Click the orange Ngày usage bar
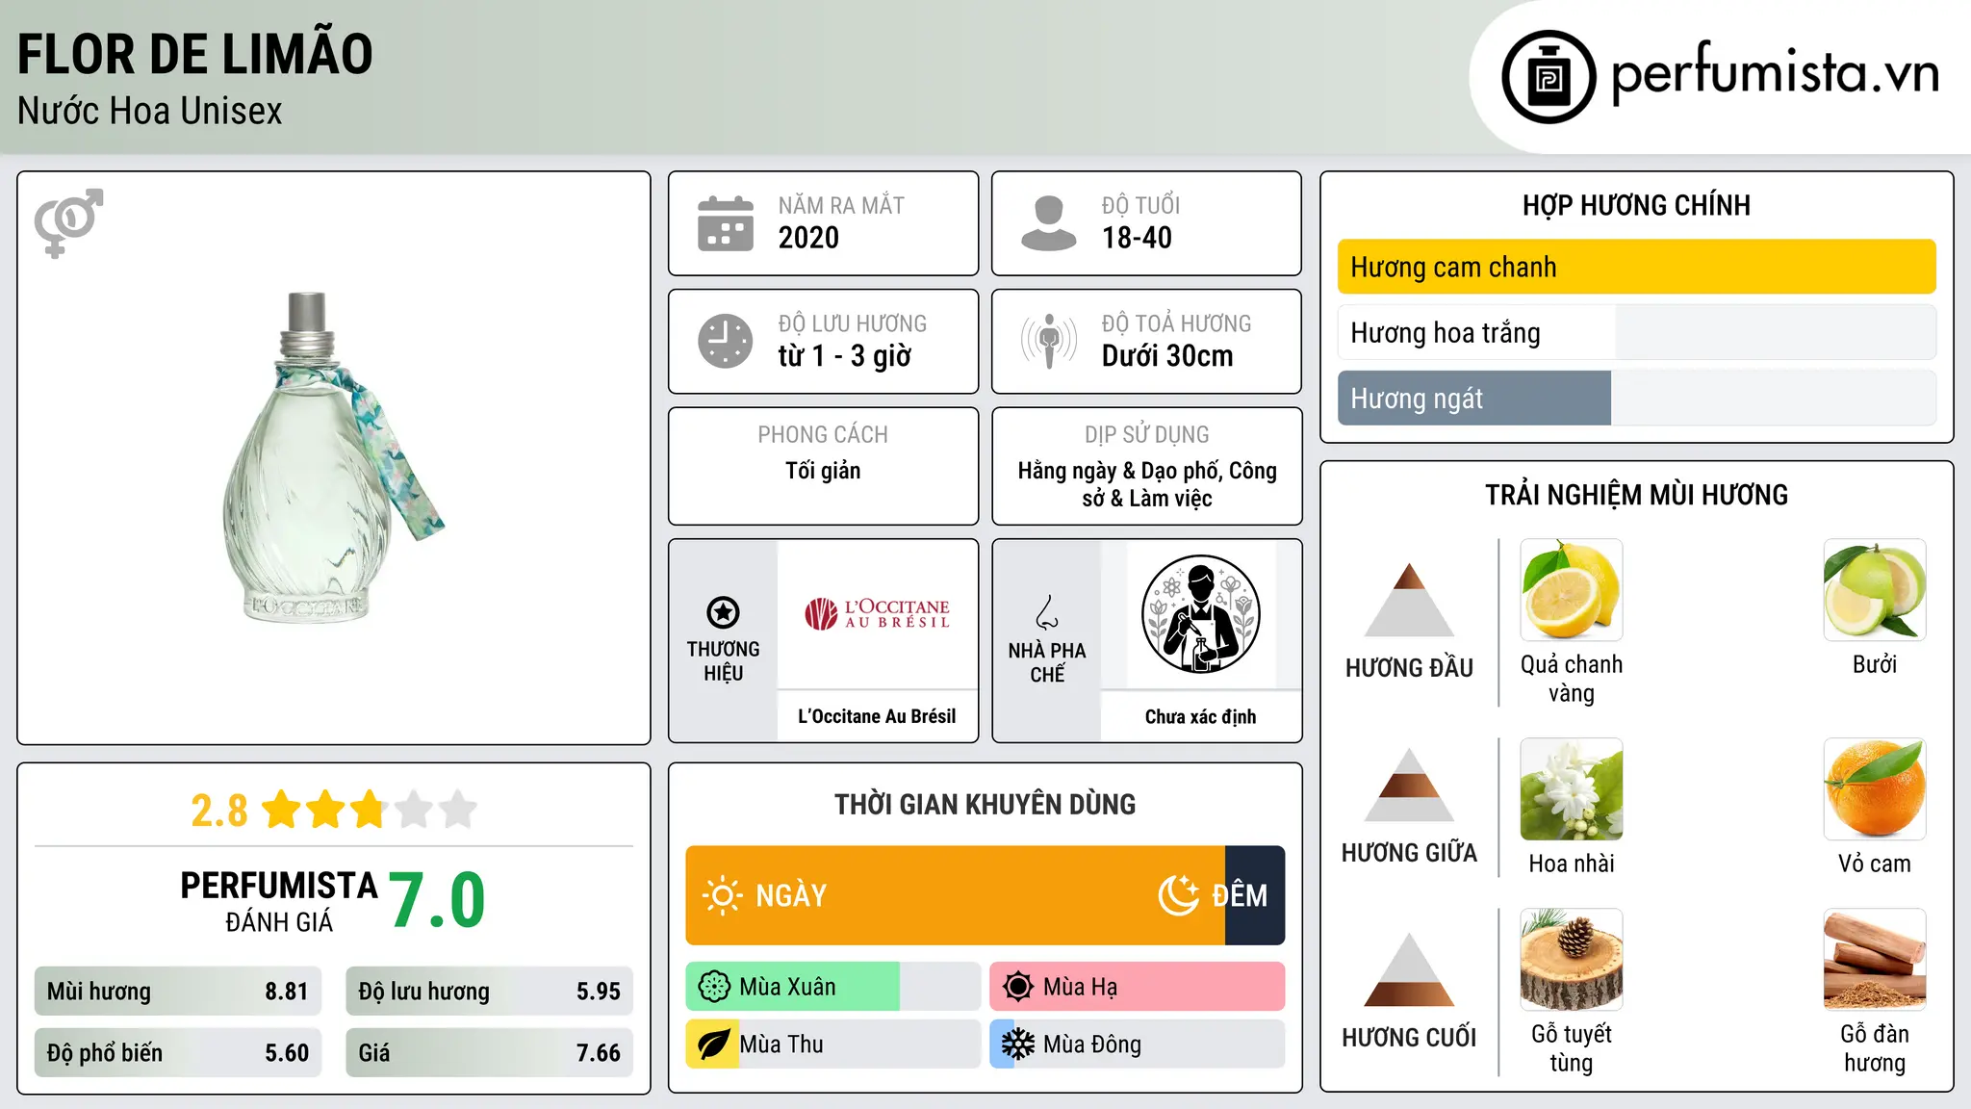This screenshot has width=1971, height=1109. 955,895
